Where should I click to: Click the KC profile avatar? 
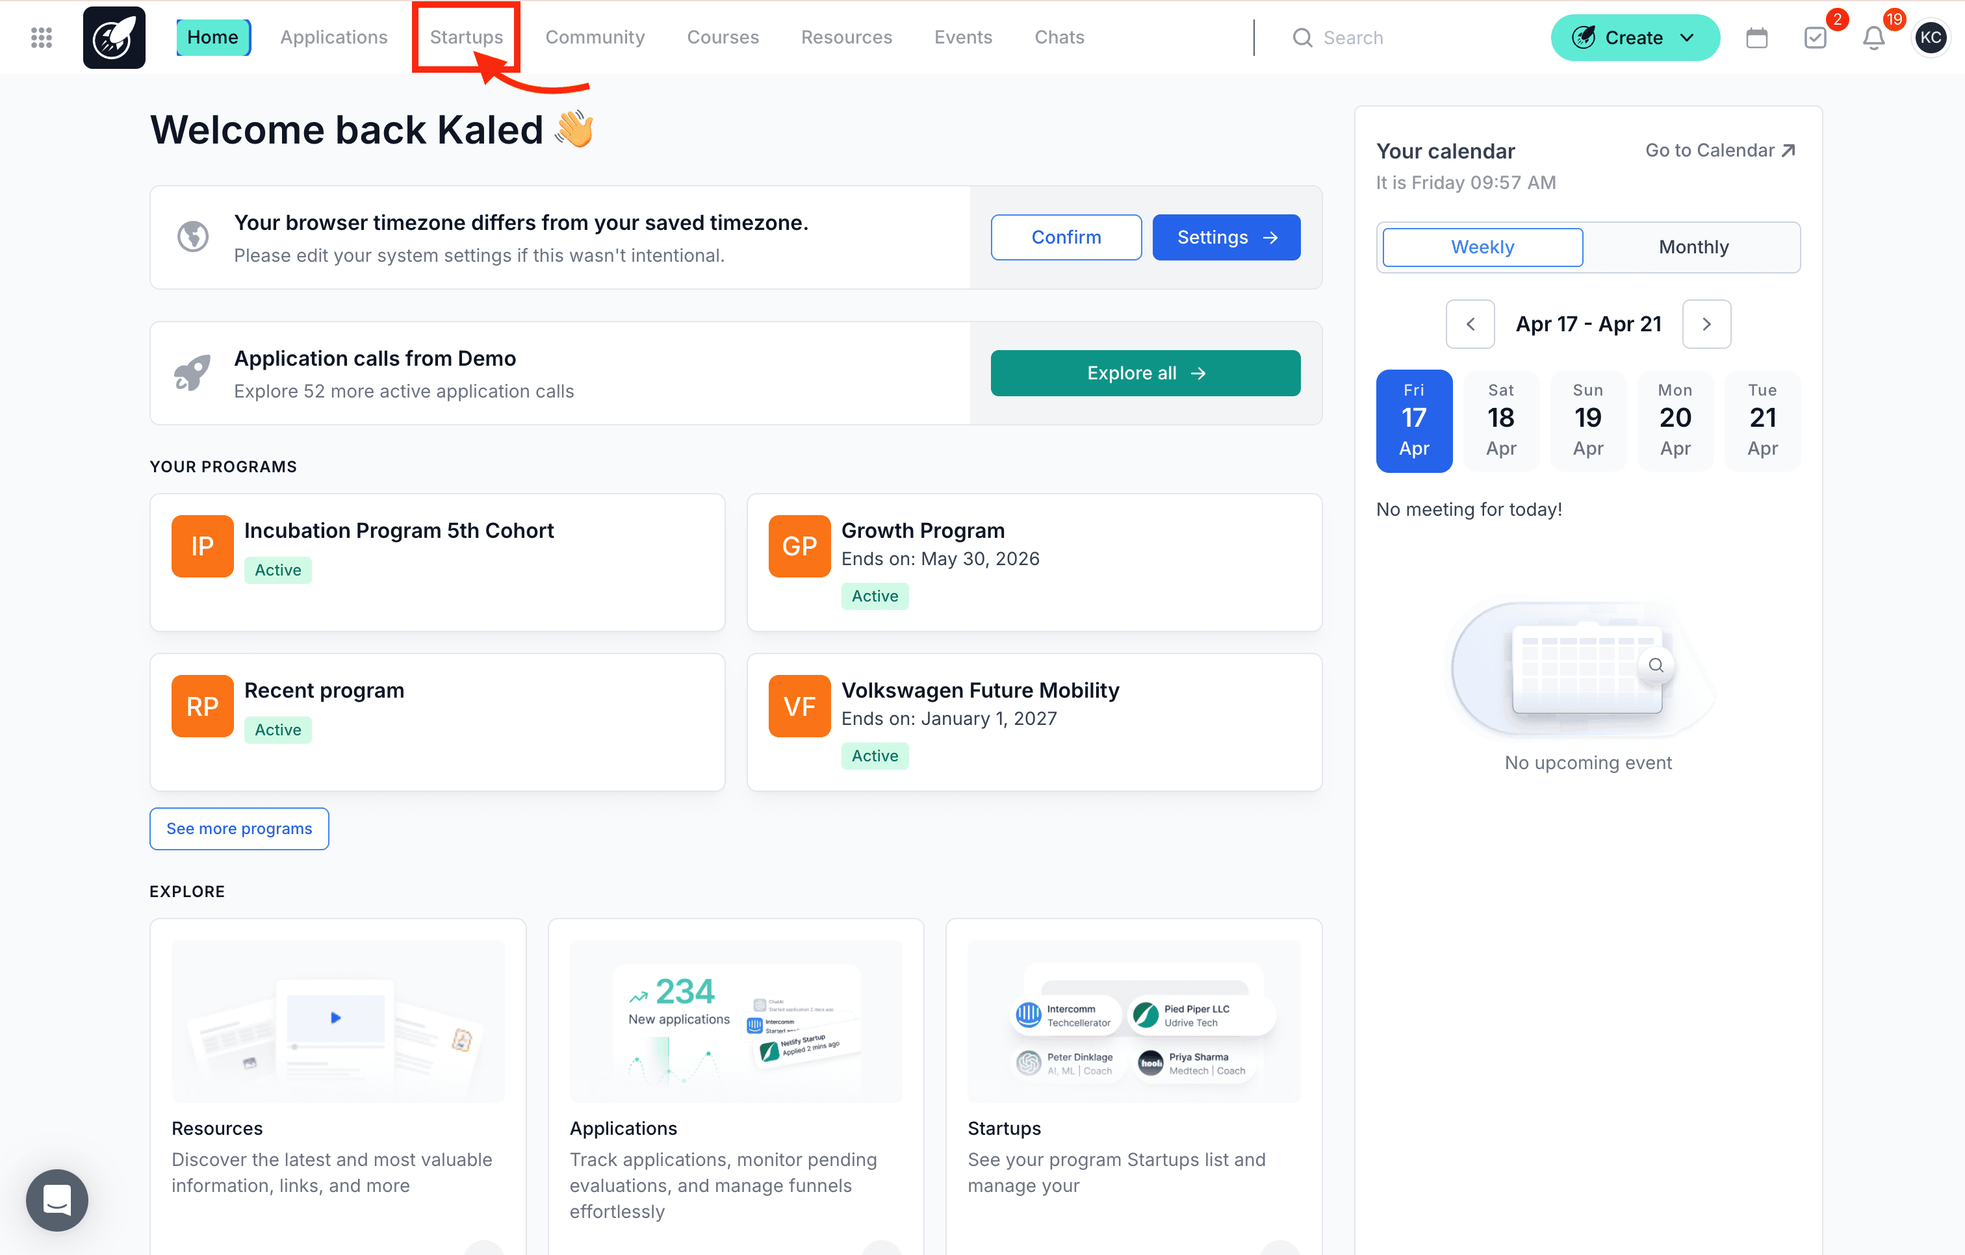coord(1931,38)
